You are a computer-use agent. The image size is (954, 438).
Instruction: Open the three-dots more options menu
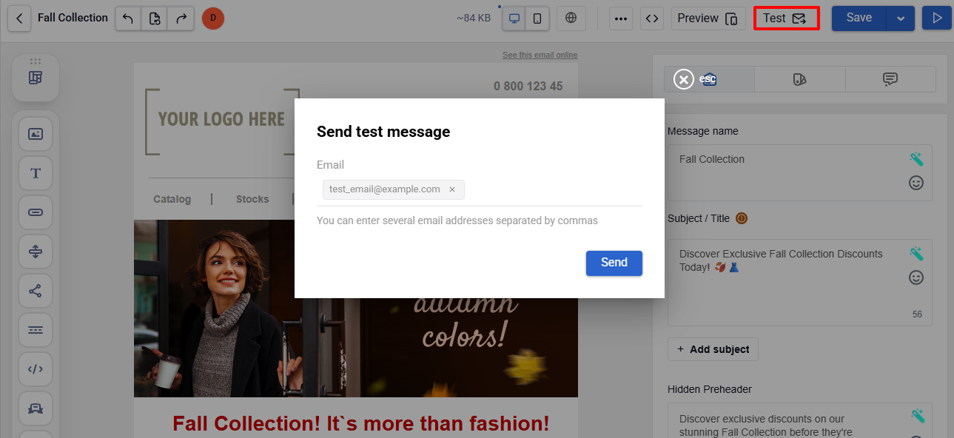coord(621,18)
